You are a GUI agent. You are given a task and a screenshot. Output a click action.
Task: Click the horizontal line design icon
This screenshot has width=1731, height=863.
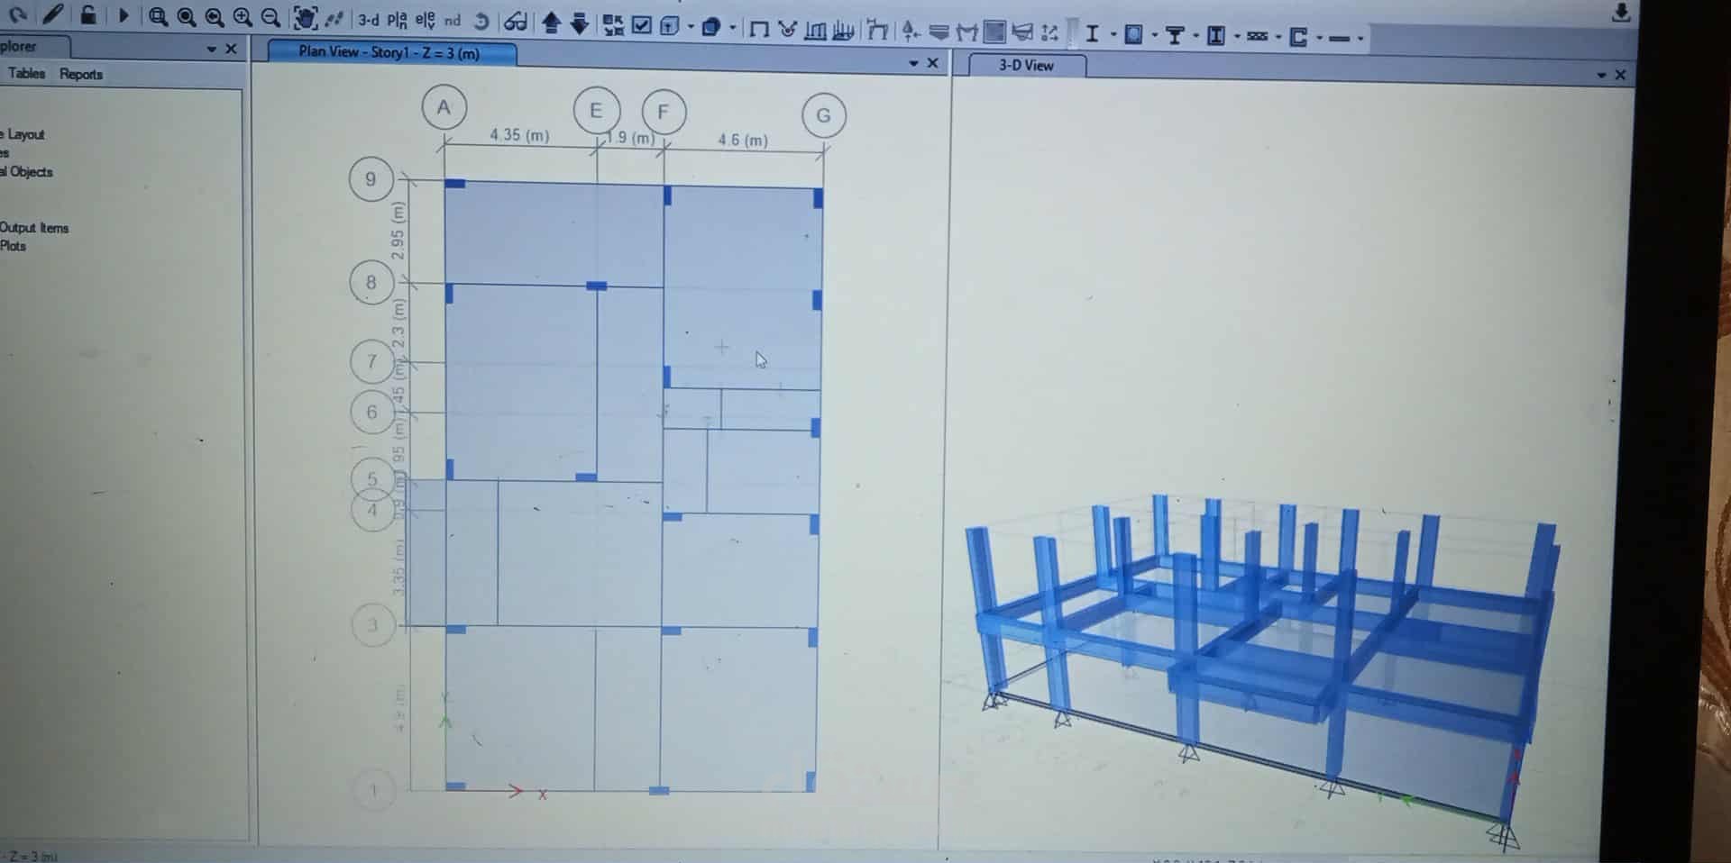coord(1339,39)
